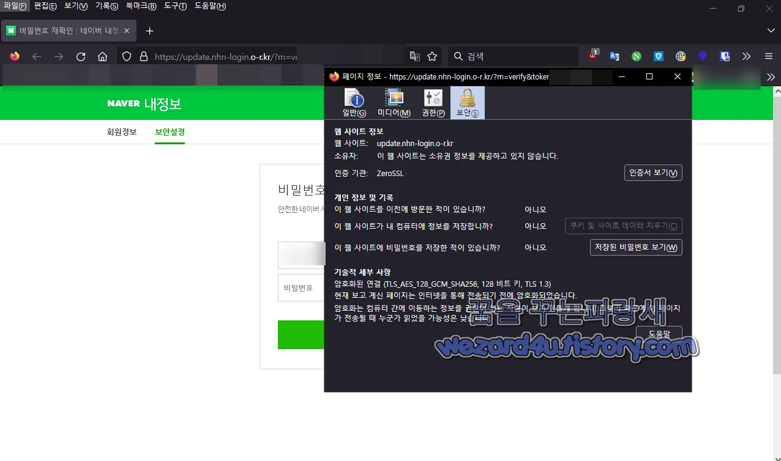Maximize the page info dialog
Viewport: 781px width, 461px height.
[x=649, y=76]
